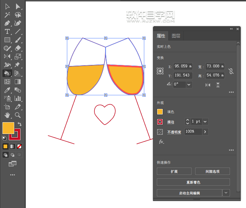Viewport: 246px width, 208px height.
Task: Flip selection vertically in Transform
Action: 218,85
